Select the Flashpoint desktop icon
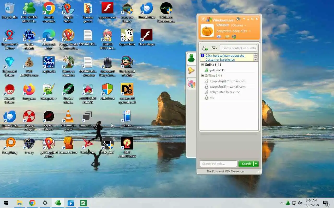The height and width of the screenshot is (208, 334). click(88, 145)
